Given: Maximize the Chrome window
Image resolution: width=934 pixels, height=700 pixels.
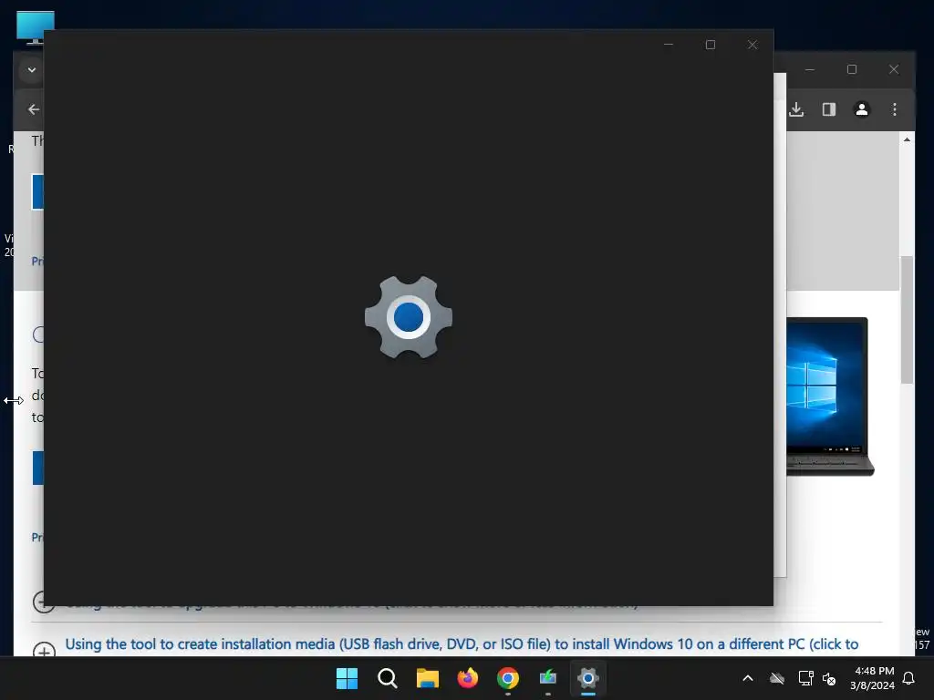Looking at the screenshot, I should pos(852,69).
